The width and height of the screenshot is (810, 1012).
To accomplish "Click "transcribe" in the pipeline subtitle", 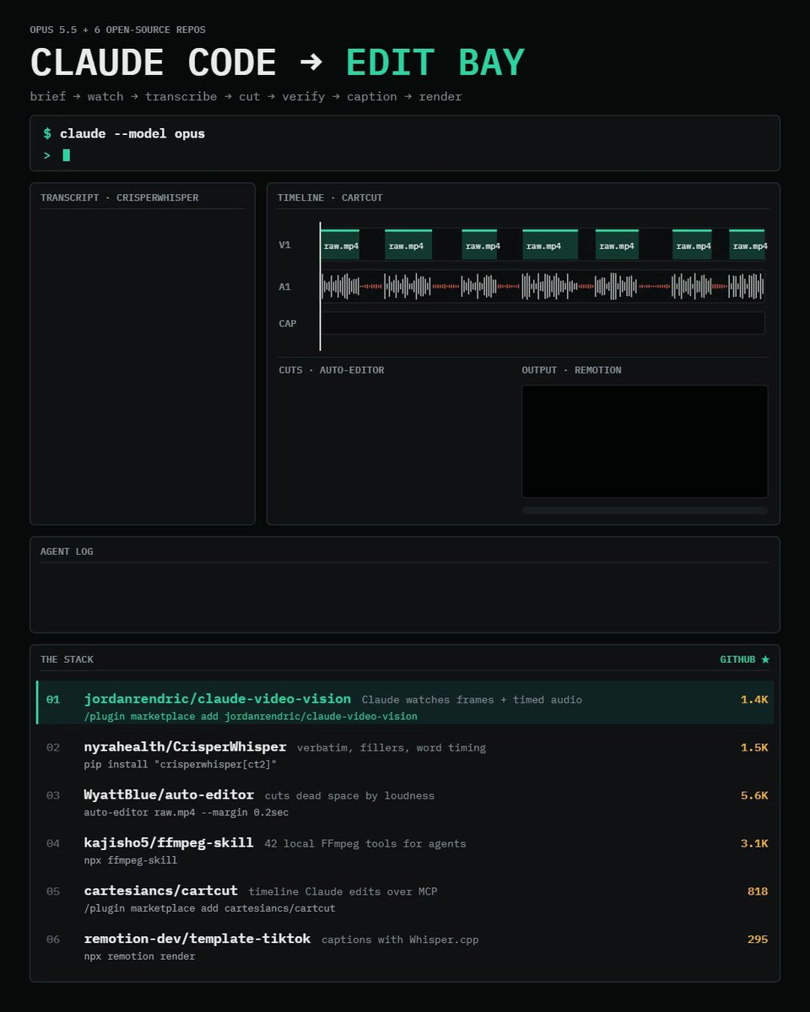I will (181, 96).
